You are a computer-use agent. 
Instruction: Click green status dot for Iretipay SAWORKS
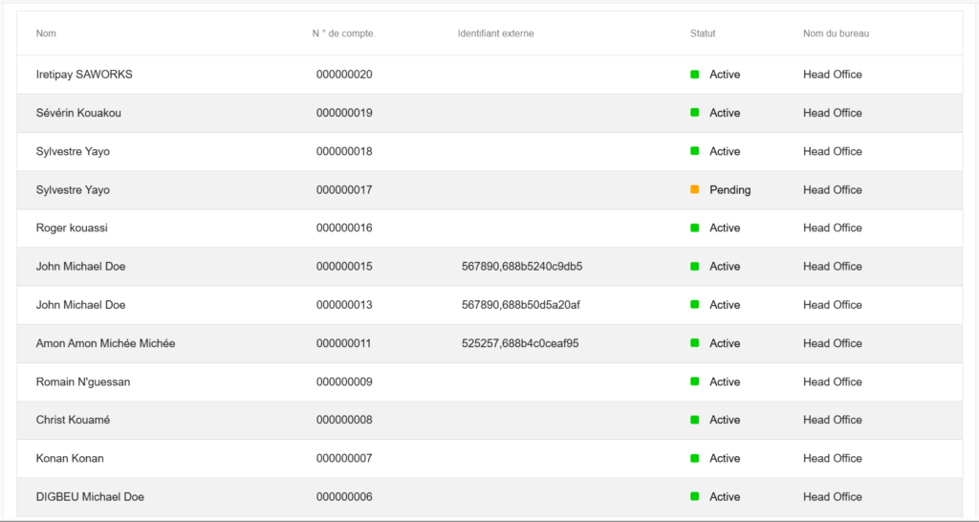(x=695, y=75)
